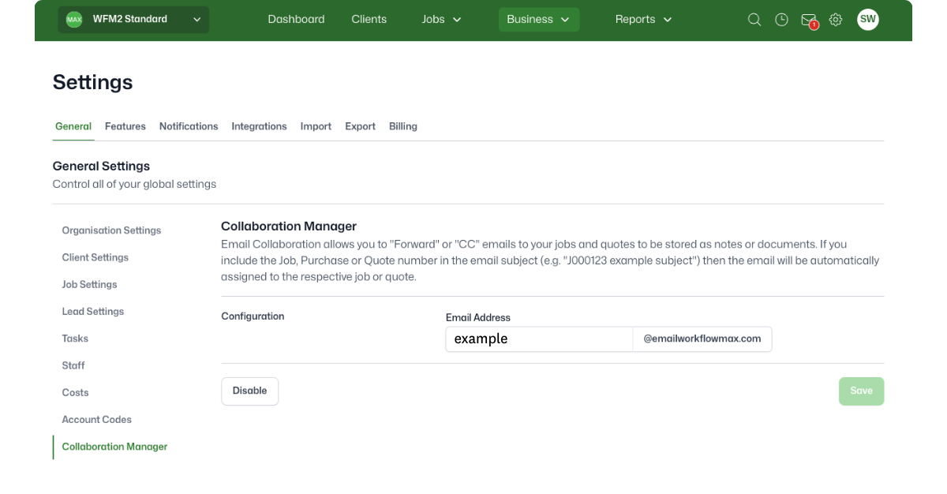
Task: Open the Billing tab
Action: tap(402, 126)
